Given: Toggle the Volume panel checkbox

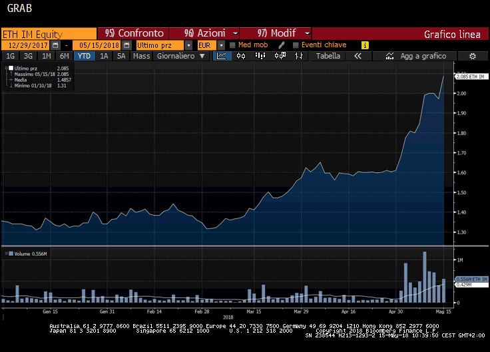Looking at the screenshot, I should tap(5, 254).
